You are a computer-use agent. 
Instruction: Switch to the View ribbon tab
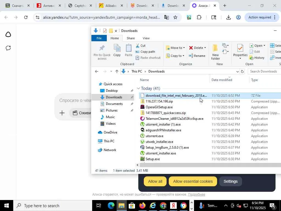click(x=146, y=38)
